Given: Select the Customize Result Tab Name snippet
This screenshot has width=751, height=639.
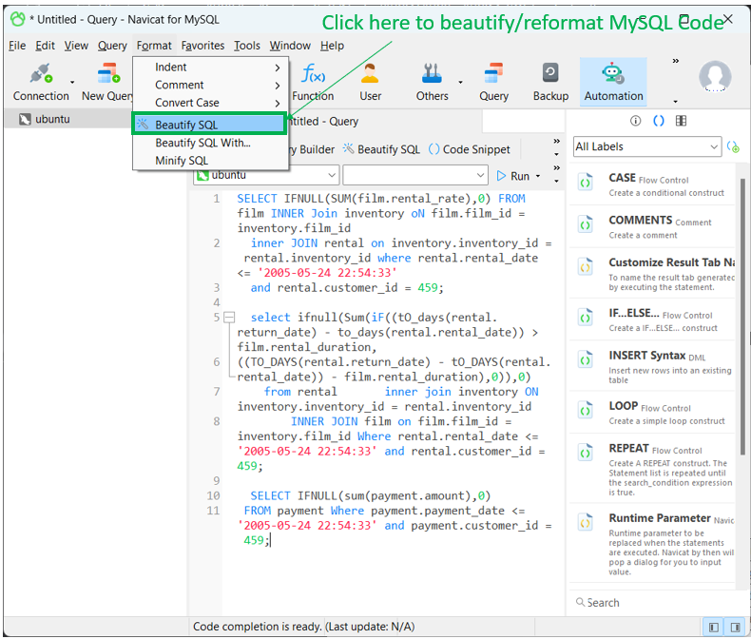Looking at the screenshot, I should [x=653, y=274].
